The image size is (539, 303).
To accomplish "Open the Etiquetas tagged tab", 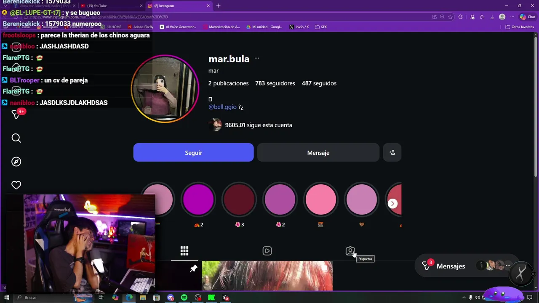I will 350,251.
